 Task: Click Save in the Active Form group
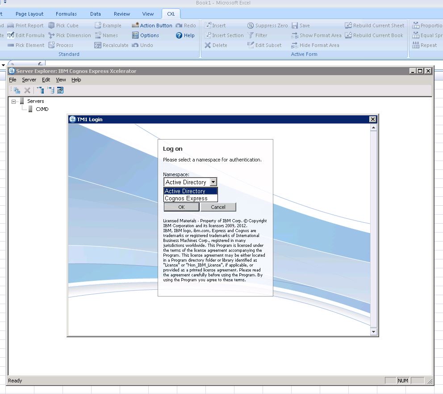coord(301,25)
